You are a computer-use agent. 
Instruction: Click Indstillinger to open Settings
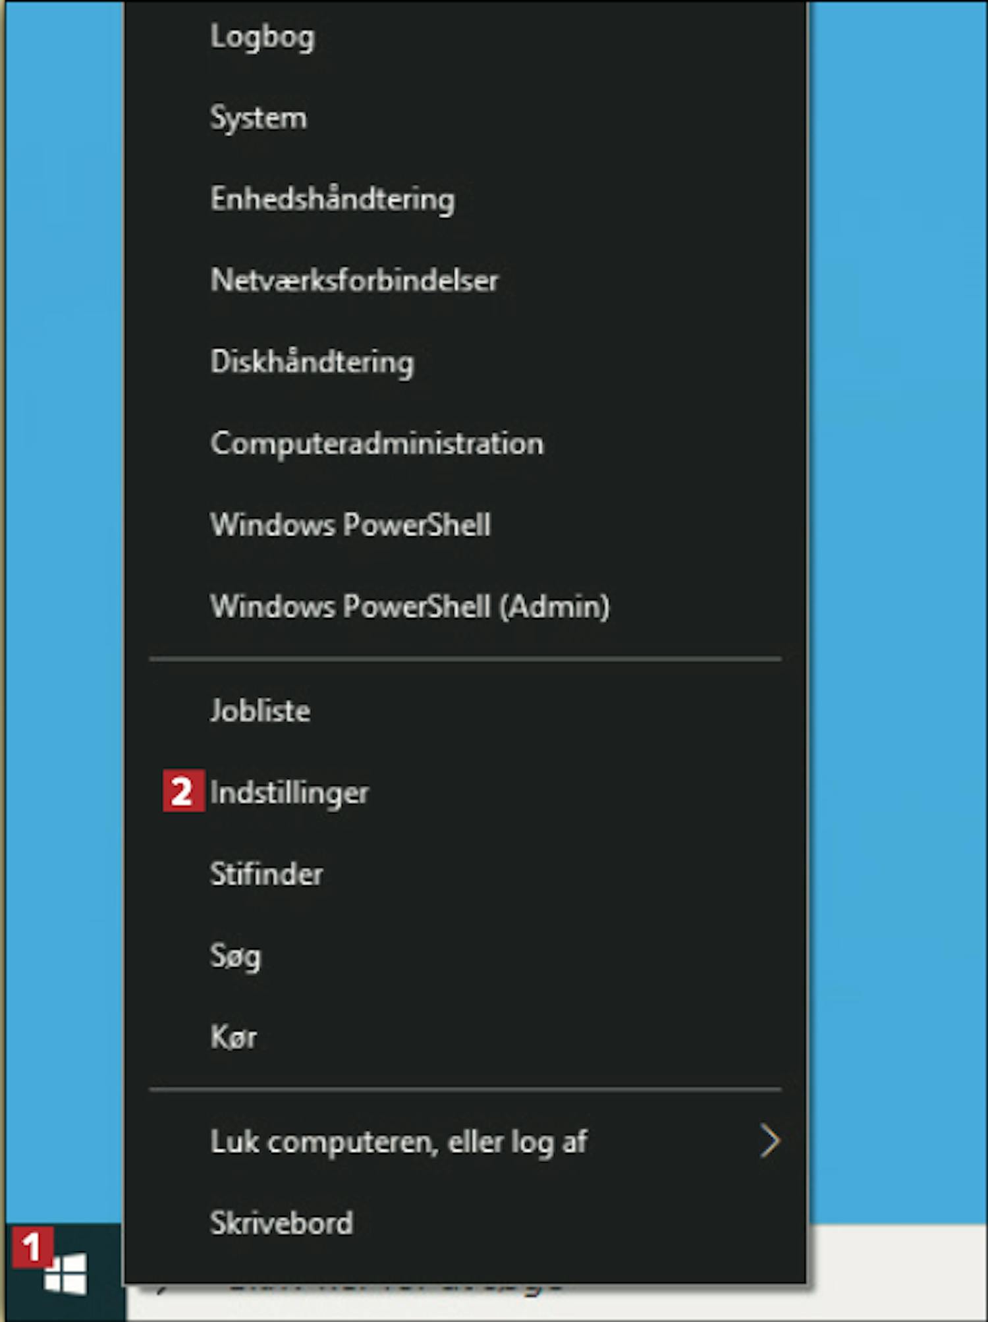tap(289, 792)
